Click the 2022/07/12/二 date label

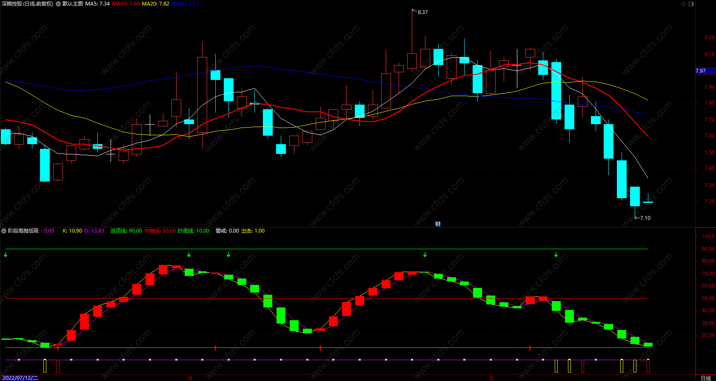point(20,378)
